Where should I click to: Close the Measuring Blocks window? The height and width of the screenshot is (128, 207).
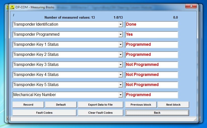(x=191, y=6)
